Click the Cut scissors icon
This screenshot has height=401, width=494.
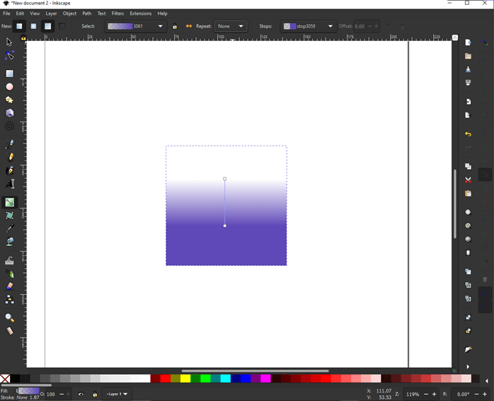click(468, 180)
